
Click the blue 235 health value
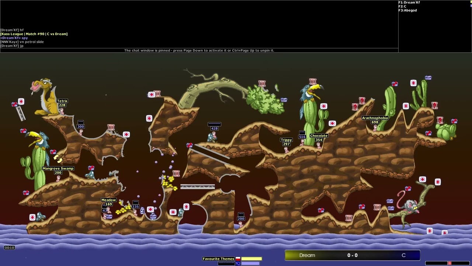point(135,207)
